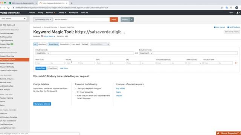Open the Features menu

click(x=32, y=13)
